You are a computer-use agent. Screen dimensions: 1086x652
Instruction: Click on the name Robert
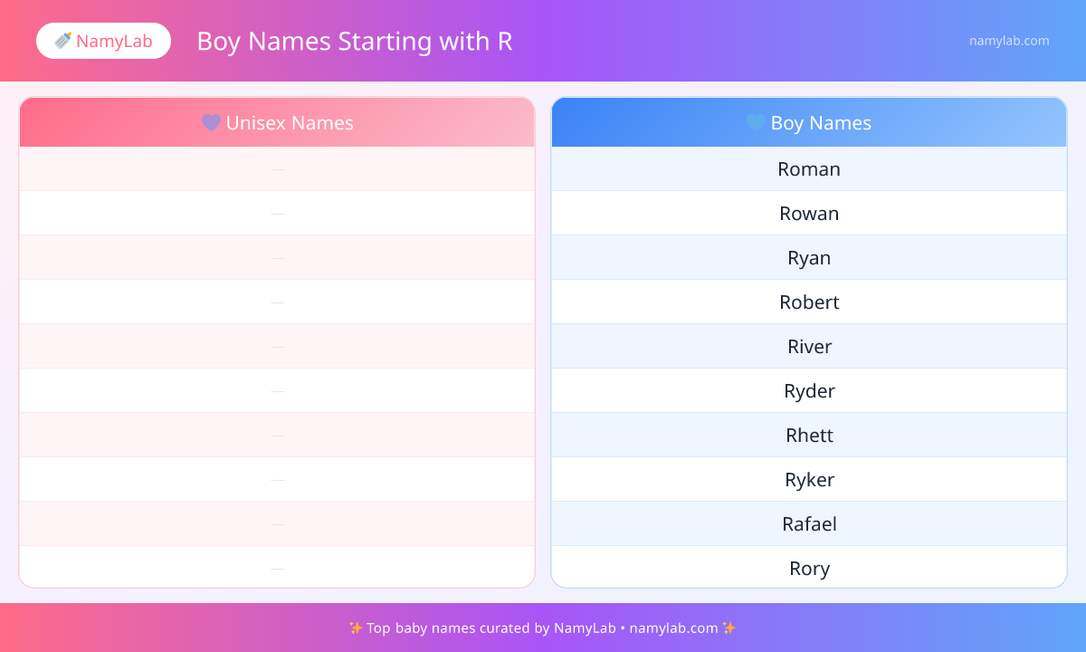809,302
